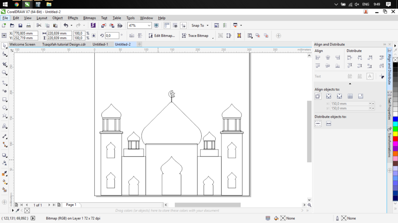
Task: Toggle the lock ratio button
Action: click(93, 36)
